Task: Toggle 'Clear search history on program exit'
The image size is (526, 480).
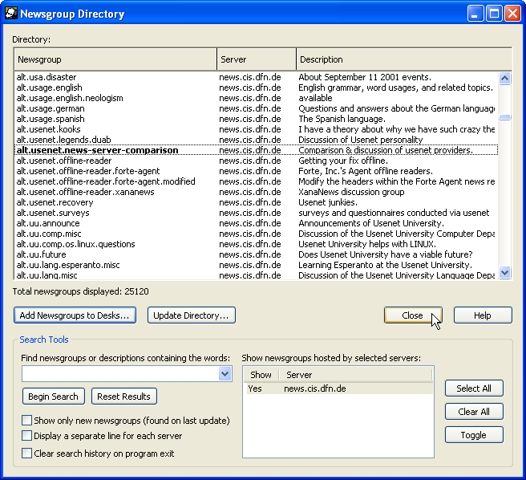Action: (x=27, y=454)
